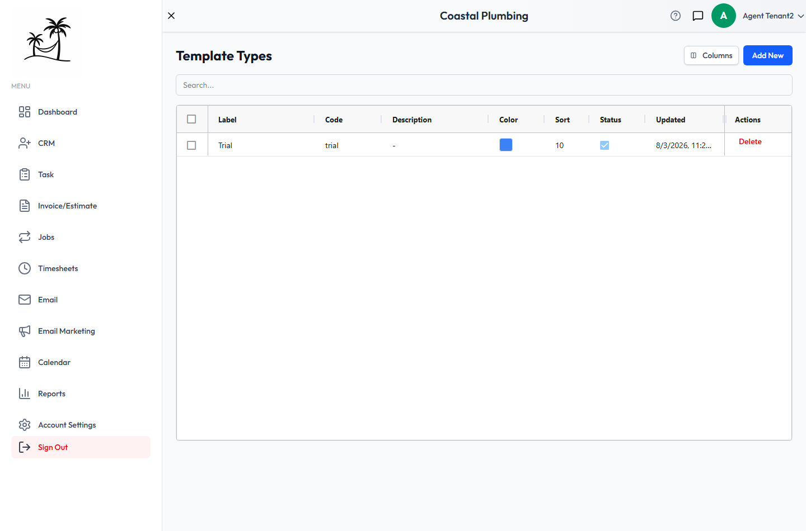
Task: Click the Jobs repeat-arrows icon
Action: 25,237
